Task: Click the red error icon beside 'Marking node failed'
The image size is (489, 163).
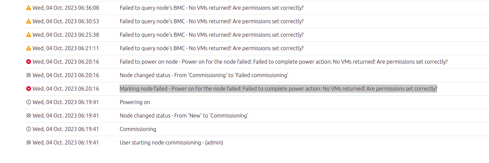Action: coord(29,89)
